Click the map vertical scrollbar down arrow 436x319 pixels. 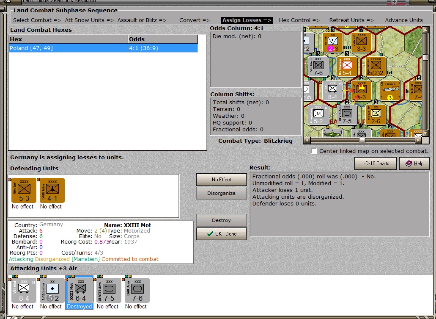[426, 133]
